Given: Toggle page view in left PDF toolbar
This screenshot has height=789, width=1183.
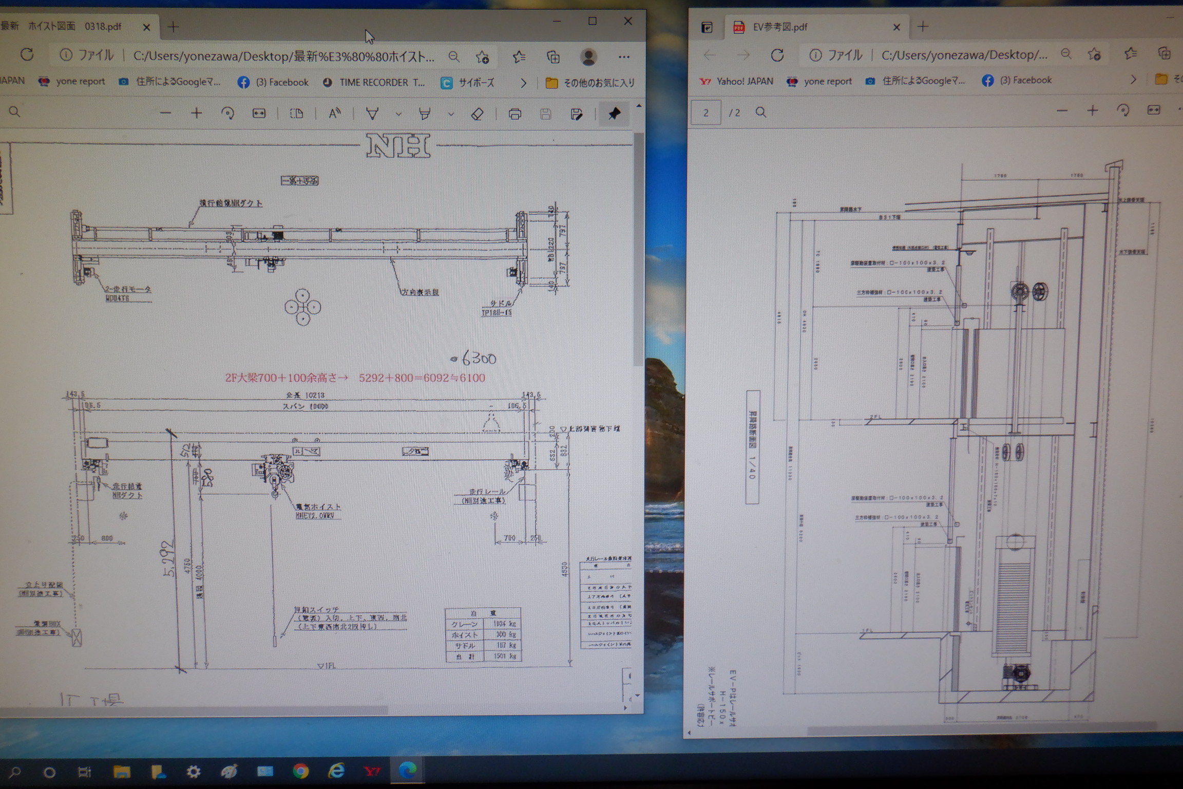Looking at the screenshot, I should click(x=296, y=114).
